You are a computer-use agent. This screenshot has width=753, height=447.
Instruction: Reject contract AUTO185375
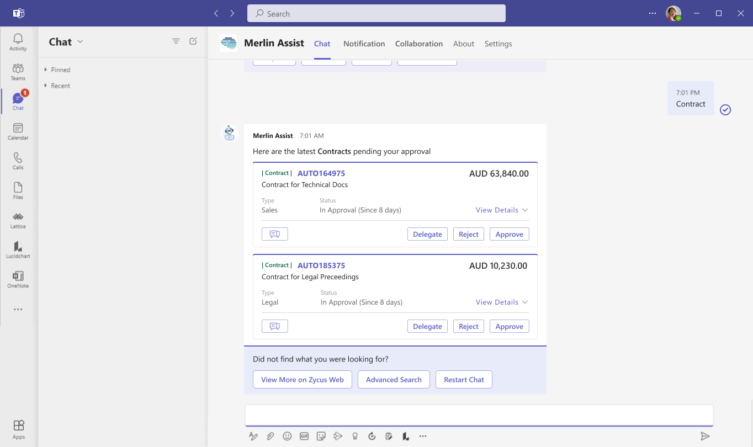tap(469, 326)
